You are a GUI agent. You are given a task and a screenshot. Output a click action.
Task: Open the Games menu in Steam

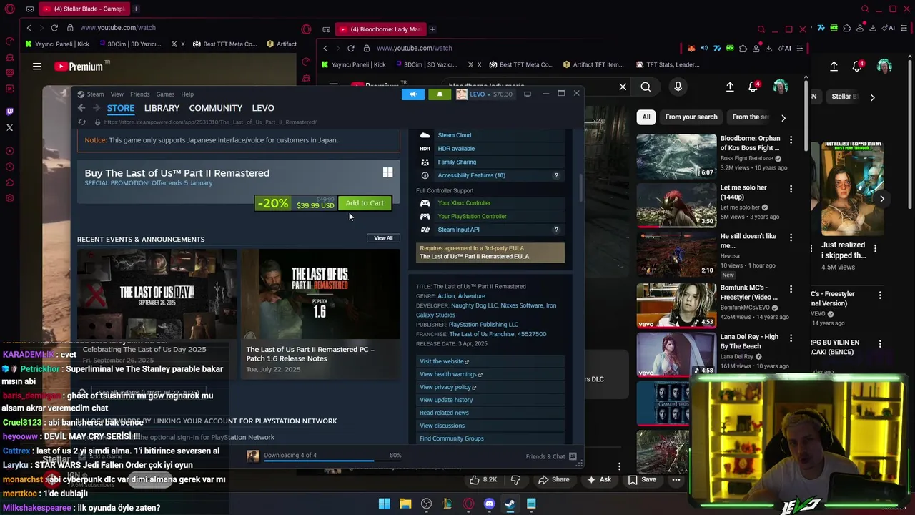tap(165, 94)
